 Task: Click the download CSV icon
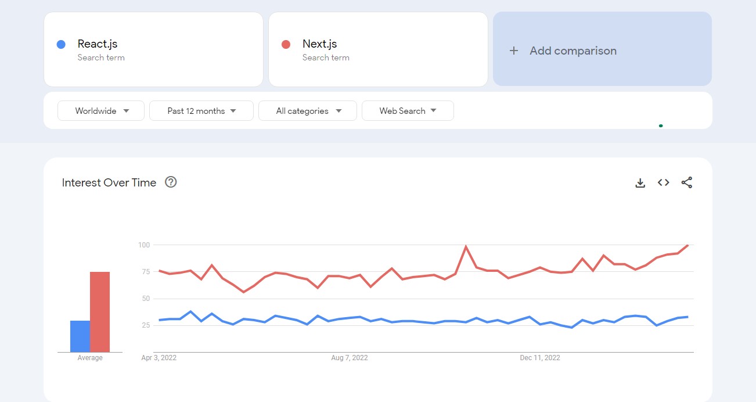coord(640,183)
